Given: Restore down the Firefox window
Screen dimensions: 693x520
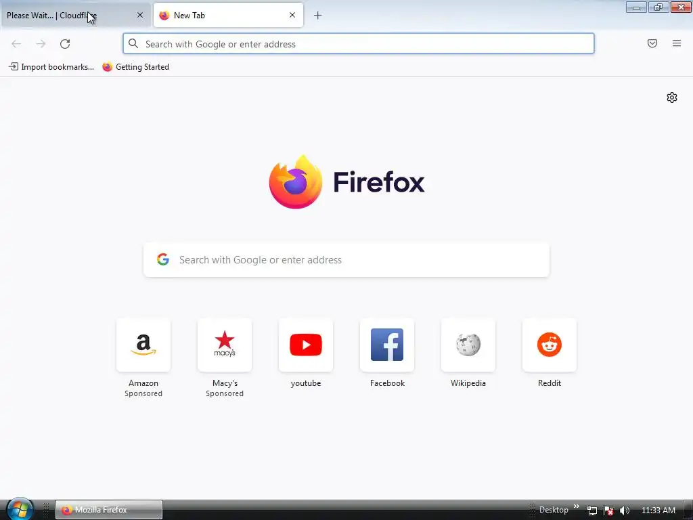Looking at the screenshot, I should pos(658,7).
